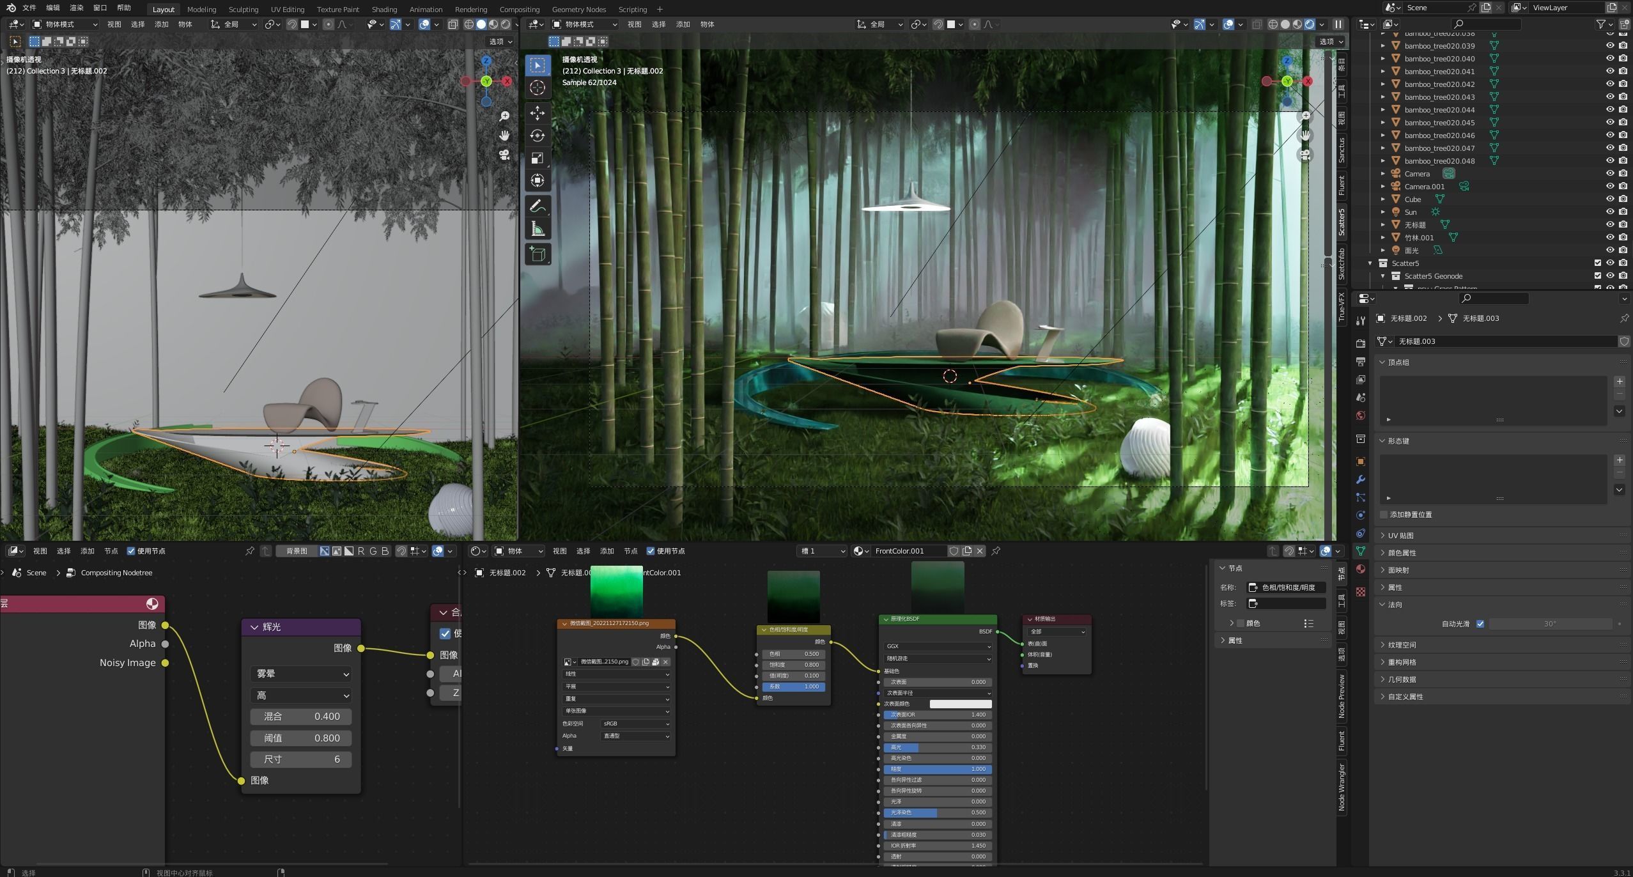Select the Transform tool in right viewport

click(538, 180)
